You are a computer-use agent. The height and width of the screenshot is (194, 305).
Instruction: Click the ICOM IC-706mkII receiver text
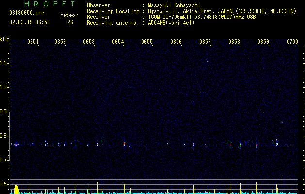click(x=202, y=17)
